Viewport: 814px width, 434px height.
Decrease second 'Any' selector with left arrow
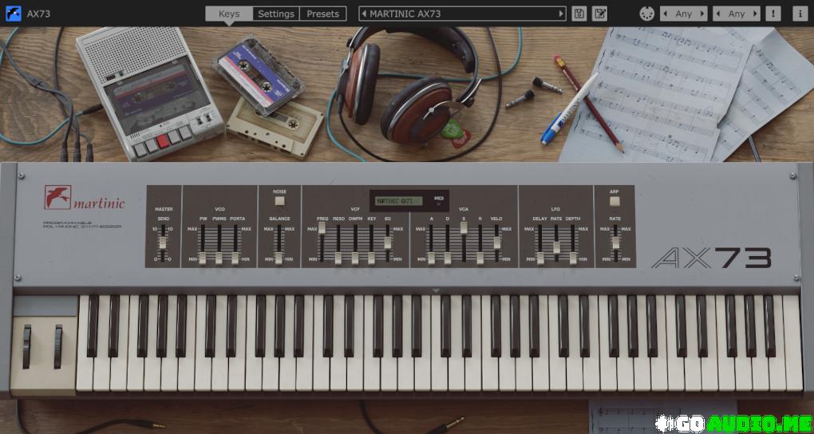718,14
